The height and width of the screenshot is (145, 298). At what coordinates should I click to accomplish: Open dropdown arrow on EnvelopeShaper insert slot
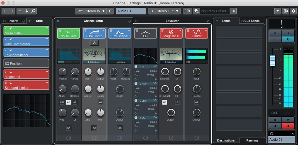coord(47,50)
